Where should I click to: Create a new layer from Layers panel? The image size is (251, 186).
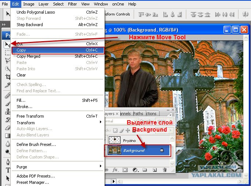tap(155, 170)
